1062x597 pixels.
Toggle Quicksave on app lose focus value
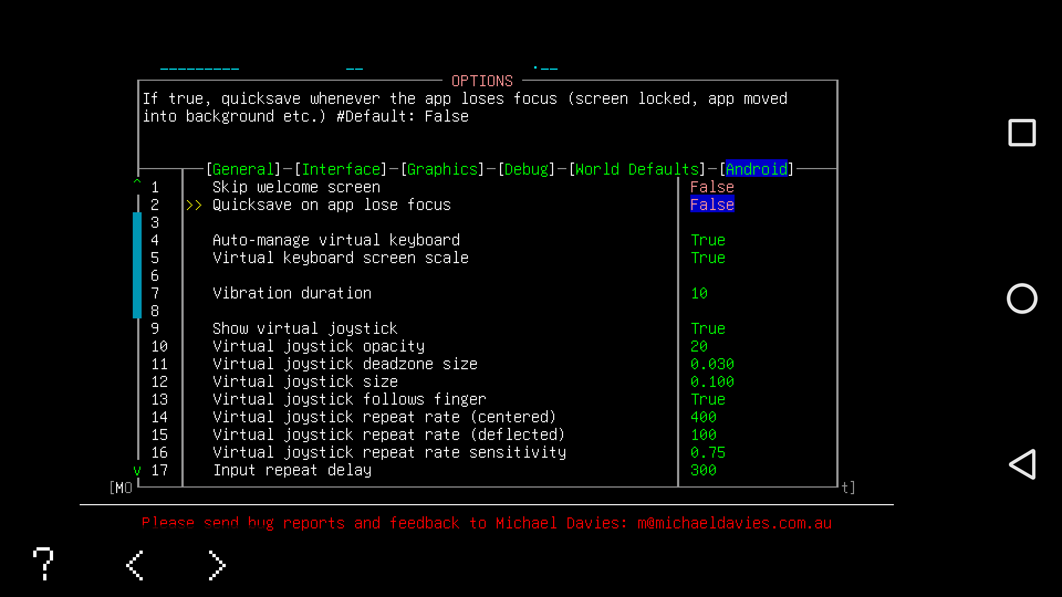pyautogui.click(x=712, y=205)
